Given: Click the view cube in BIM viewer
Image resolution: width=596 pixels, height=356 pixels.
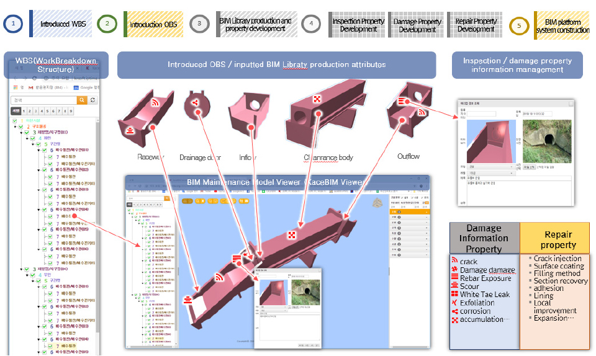Looking at the screenshot, I should coord(377,203).
